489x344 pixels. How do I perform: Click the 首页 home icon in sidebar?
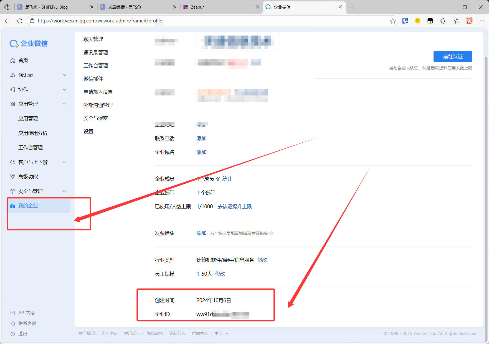coord(13,60)
